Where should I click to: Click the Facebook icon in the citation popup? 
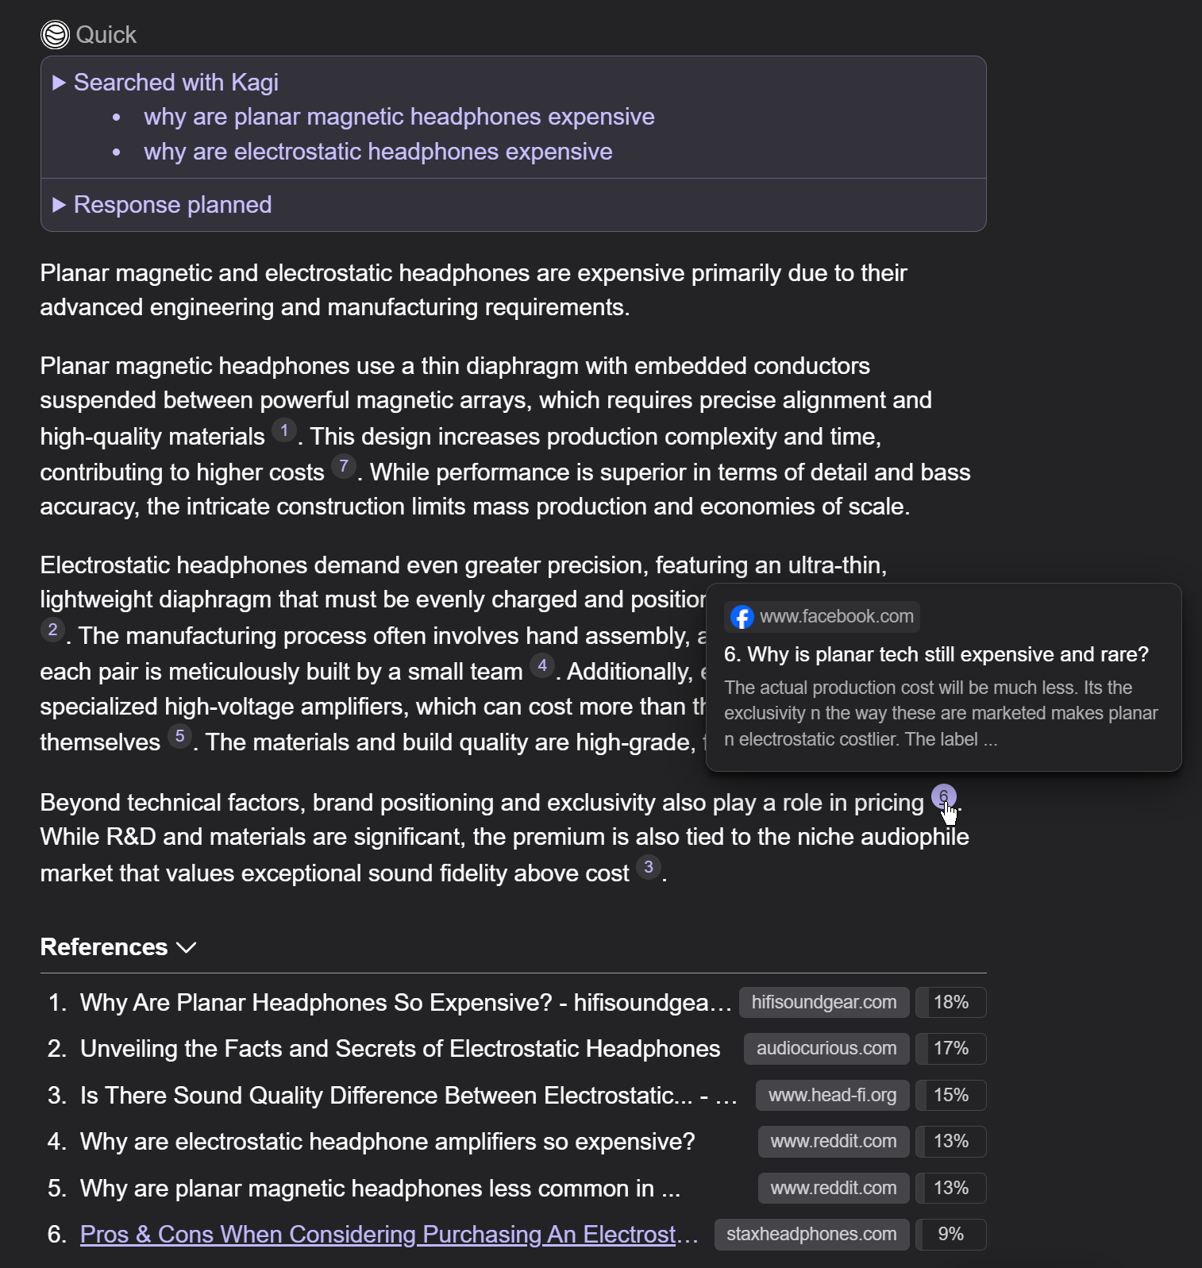point(742,617)
